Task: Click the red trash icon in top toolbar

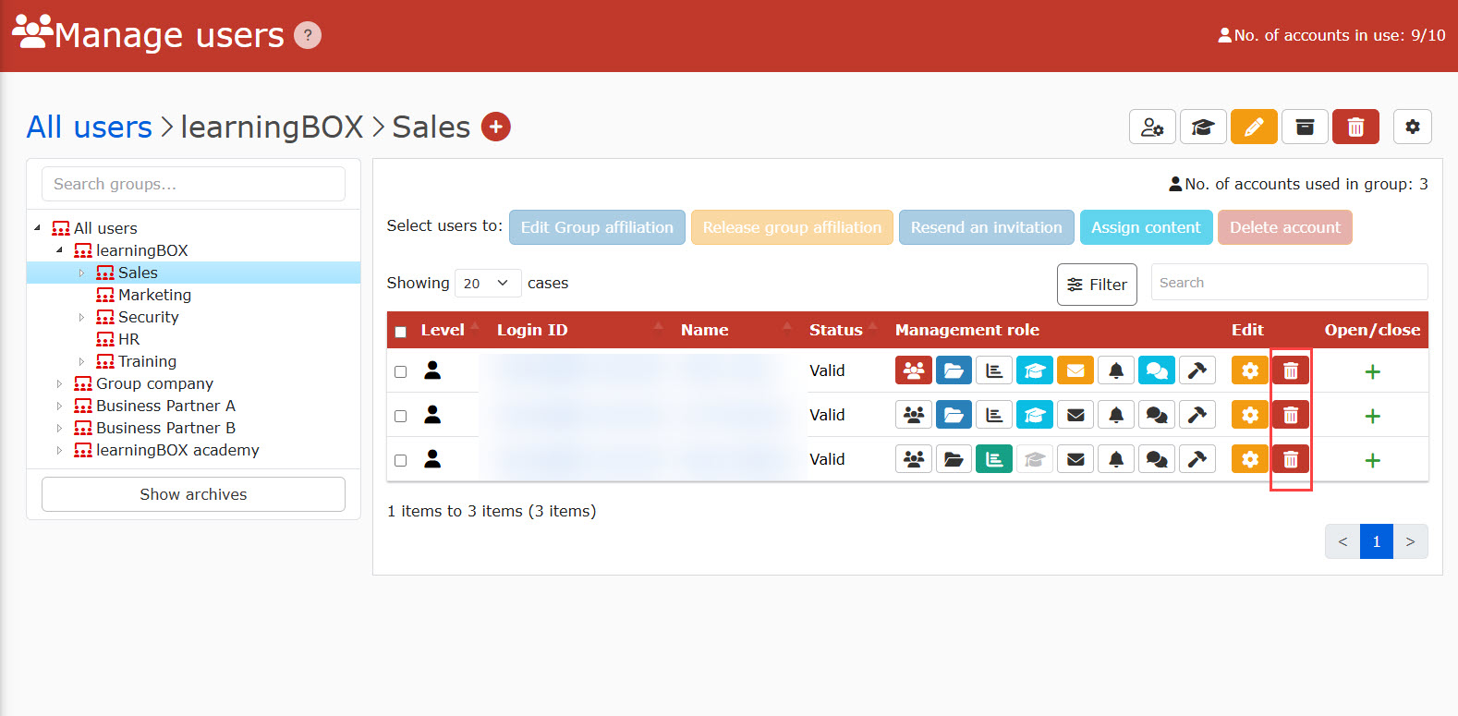Action: [x=1355, y=127]
